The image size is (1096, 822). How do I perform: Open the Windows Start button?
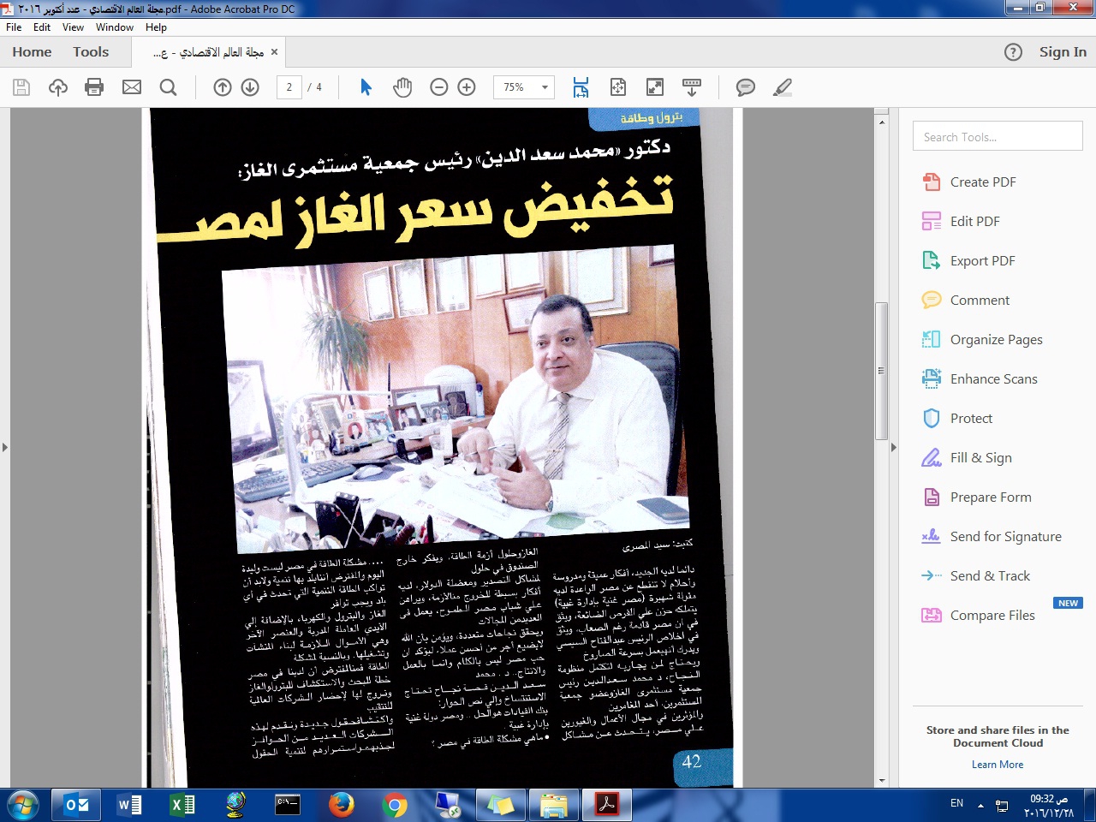pyautogui.click(x=22, y=806)
